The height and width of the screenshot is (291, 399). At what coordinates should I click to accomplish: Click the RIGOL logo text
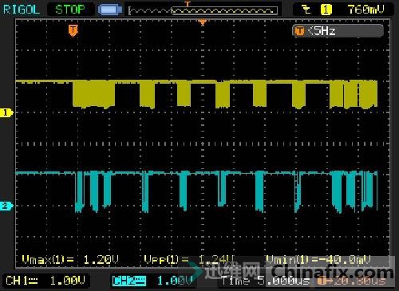click(22, 10)
